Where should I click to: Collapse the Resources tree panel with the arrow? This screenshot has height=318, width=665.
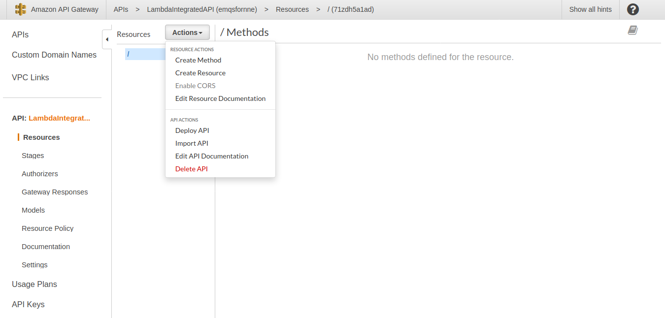click(107, 39)
